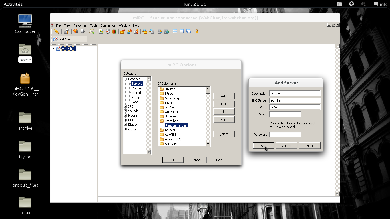The height and width of the screenshot is (219, 390).
Task: Select the Quakenet server folder
Action: [169, 112]
